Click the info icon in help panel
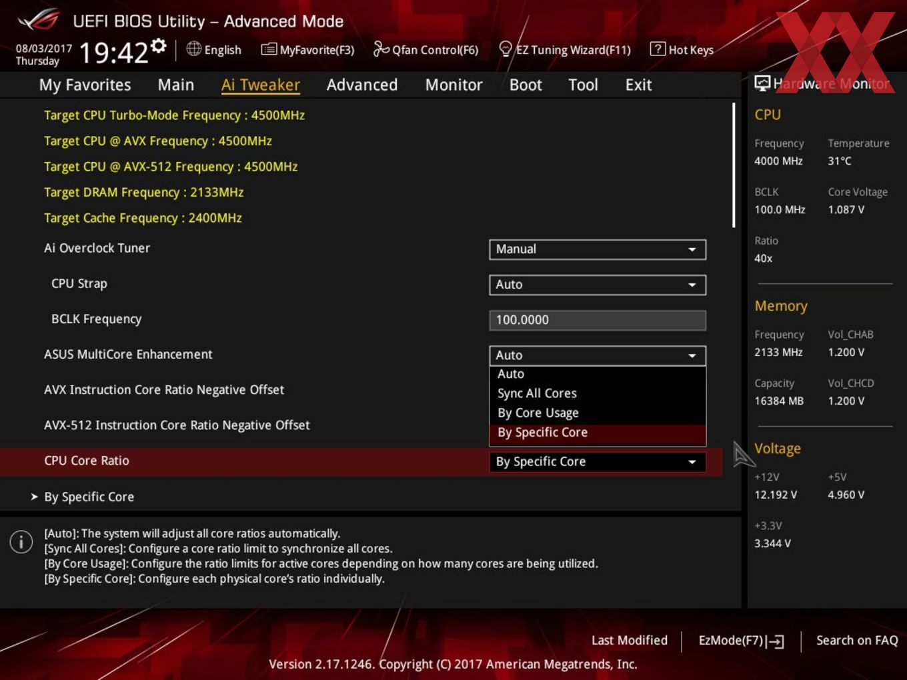907x680 pixels. tap(21, 542)
